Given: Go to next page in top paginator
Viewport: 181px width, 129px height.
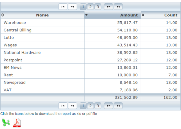Looking at the screenshot, I should click(x=109, y=7).
